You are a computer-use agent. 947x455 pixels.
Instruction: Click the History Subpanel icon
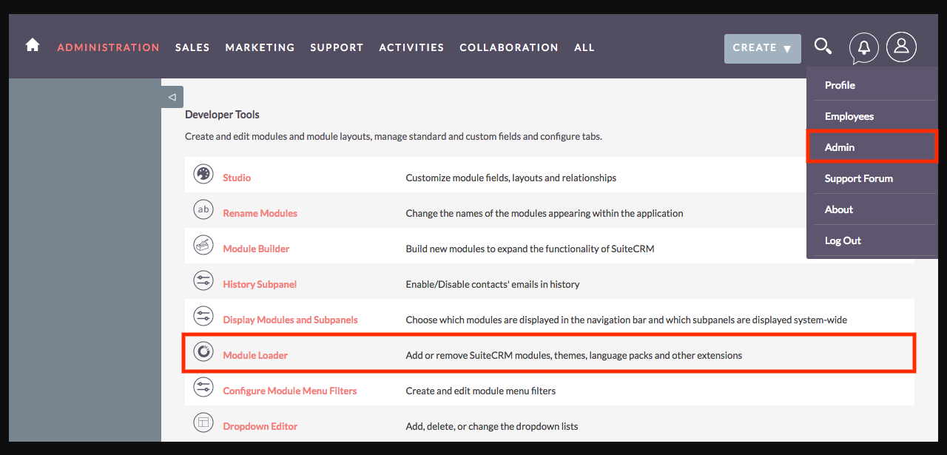click(x=203, y=281)
